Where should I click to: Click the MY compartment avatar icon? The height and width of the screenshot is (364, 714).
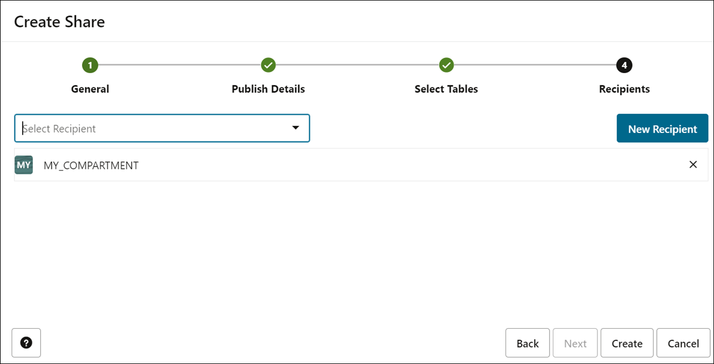point(24,165)
